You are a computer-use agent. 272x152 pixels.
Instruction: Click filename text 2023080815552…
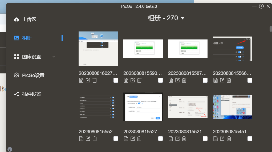98,132
